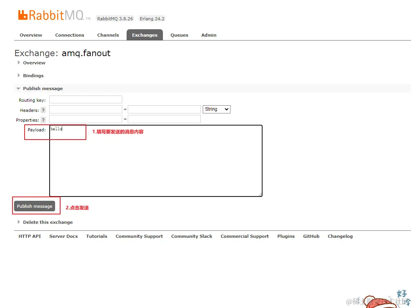Open the Changelog link
This screenshot has height=308, width=411.
[x=340, y=236]
